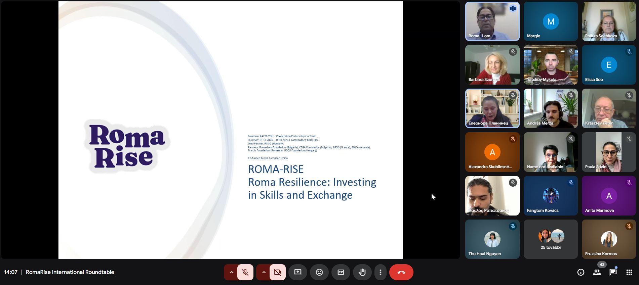Expand video settings arrow beside camera
This screenshot has width=639, height=285.
[264, 272]
